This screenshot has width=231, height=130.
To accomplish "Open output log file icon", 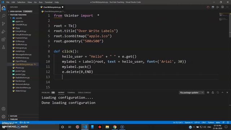I will [218, 92].
